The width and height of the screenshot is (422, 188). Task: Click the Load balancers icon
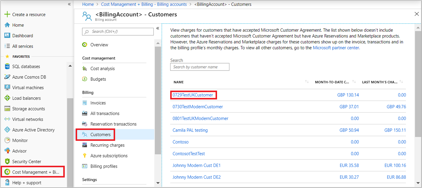click(7, 98)
